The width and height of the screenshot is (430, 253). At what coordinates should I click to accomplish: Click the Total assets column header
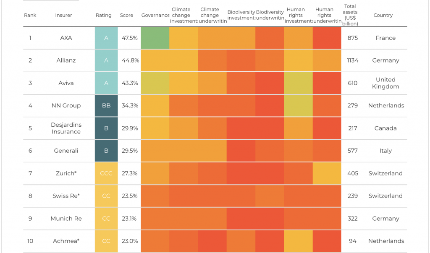[x=350, y=15]
